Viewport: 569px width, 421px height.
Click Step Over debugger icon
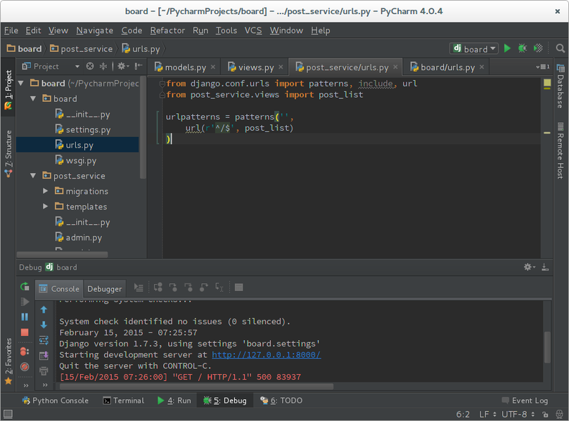coord(158,287)
